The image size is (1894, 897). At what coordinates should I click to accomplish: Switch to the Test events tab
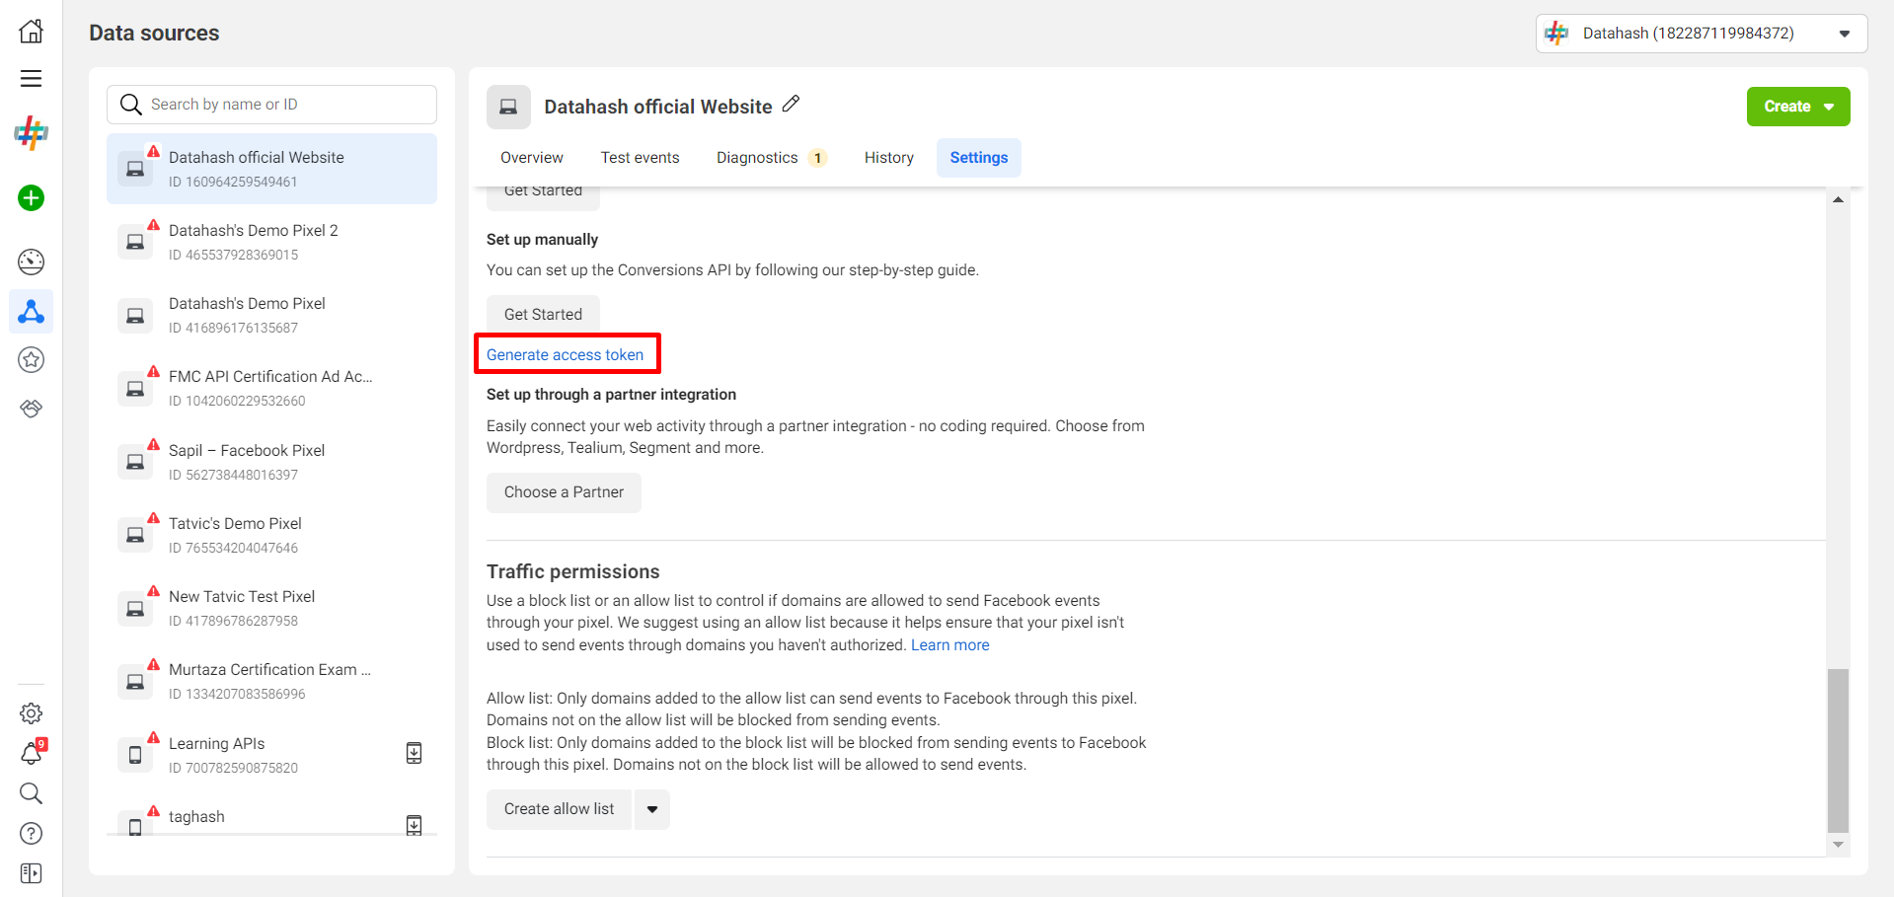click(x=640, y=158)
